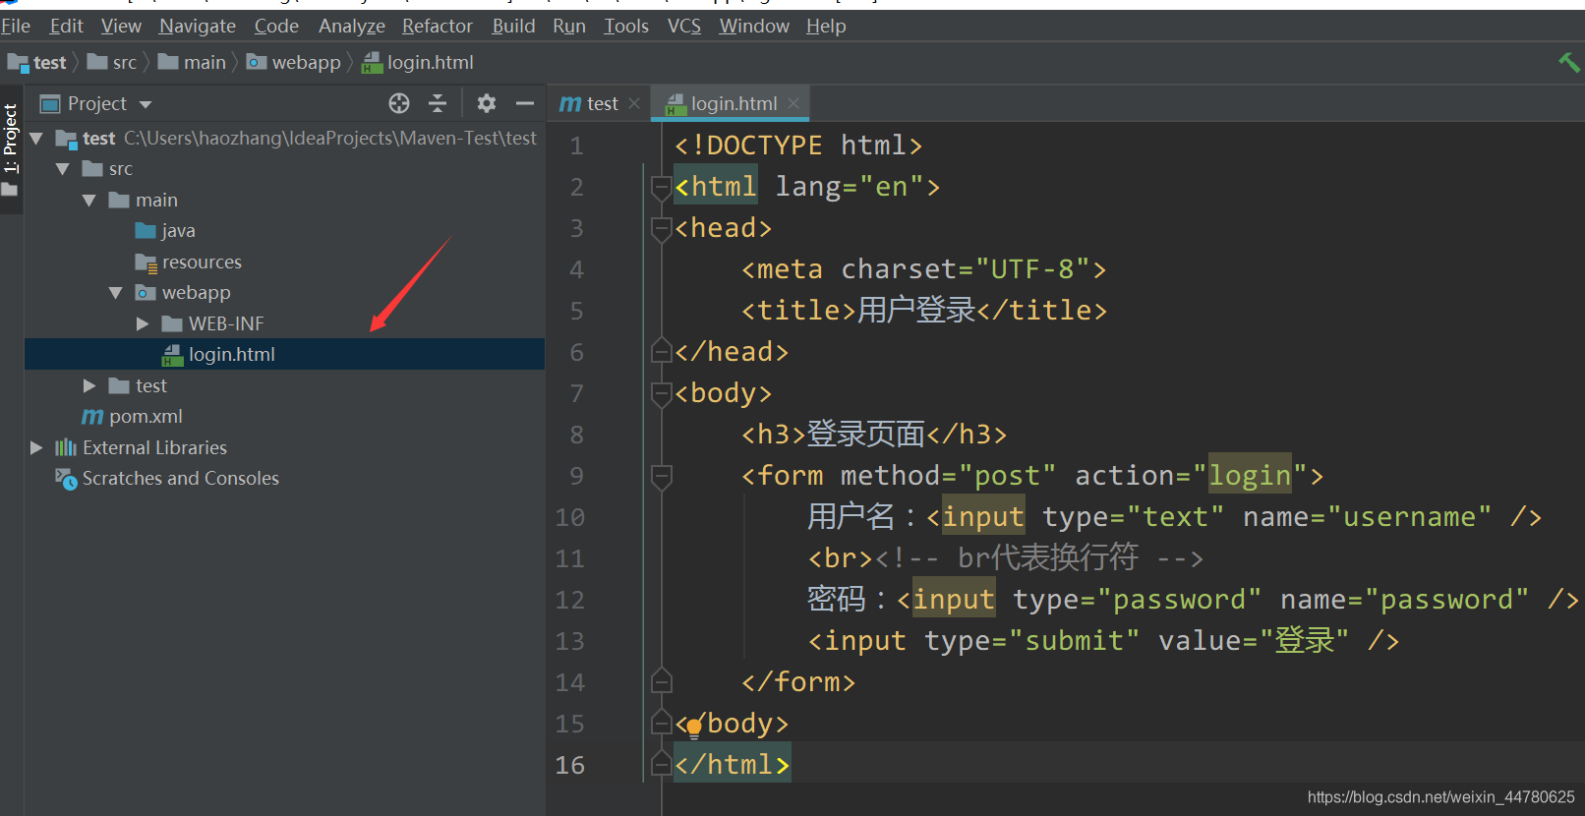Viewport: 1585px width, 816px height.
Task: Click the login.html file icon in tree
Action: click(x=172, y=355)
